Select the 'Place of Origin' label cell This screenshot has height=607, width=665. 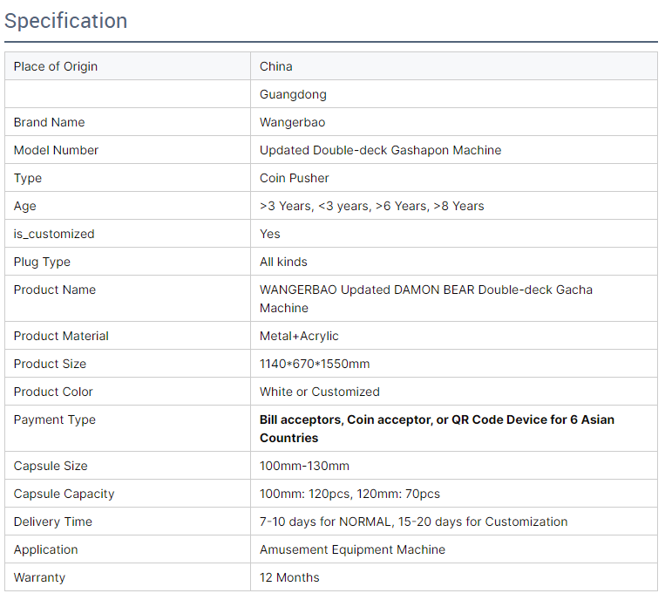[x=127, y=66]
